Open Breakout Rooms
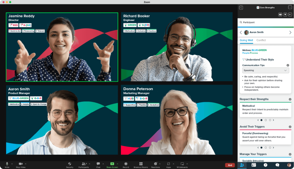 coord(141,165)
